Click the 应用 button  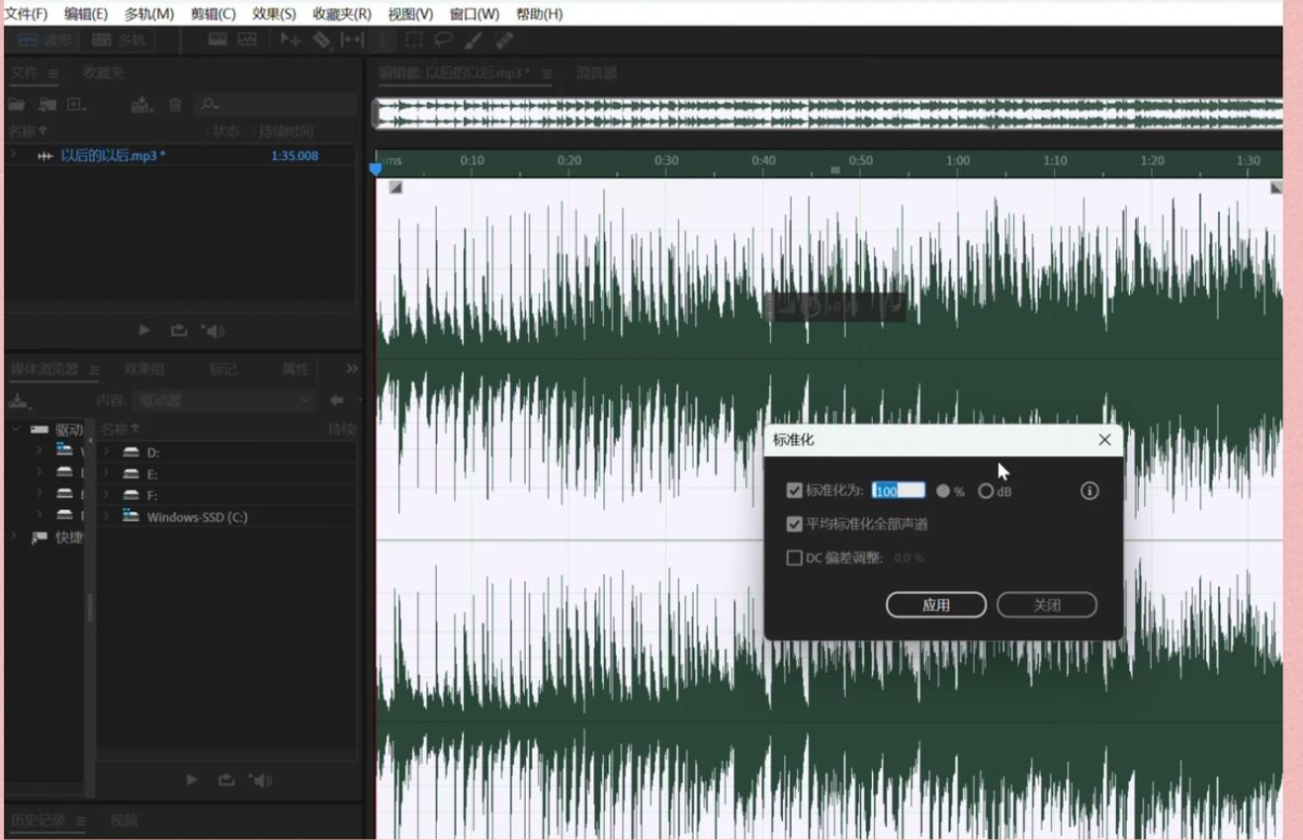click(935, 605)
